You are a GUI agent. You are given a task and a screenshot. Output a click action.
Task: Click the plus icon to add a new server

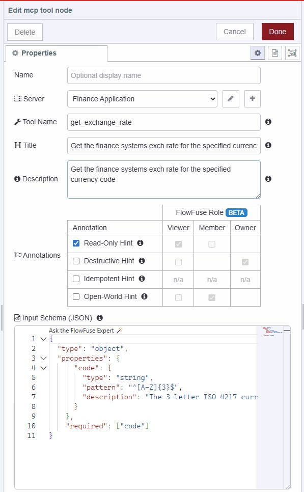(252, 99)
